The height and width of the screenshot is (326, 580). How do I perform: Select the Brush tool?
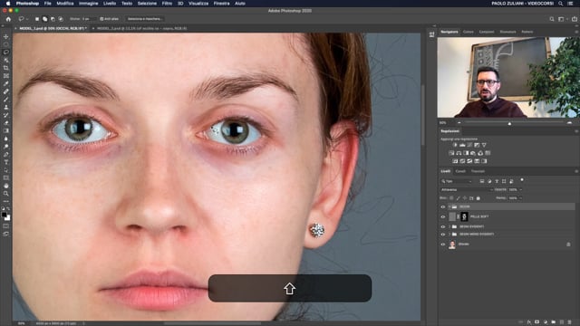point(6,99)
